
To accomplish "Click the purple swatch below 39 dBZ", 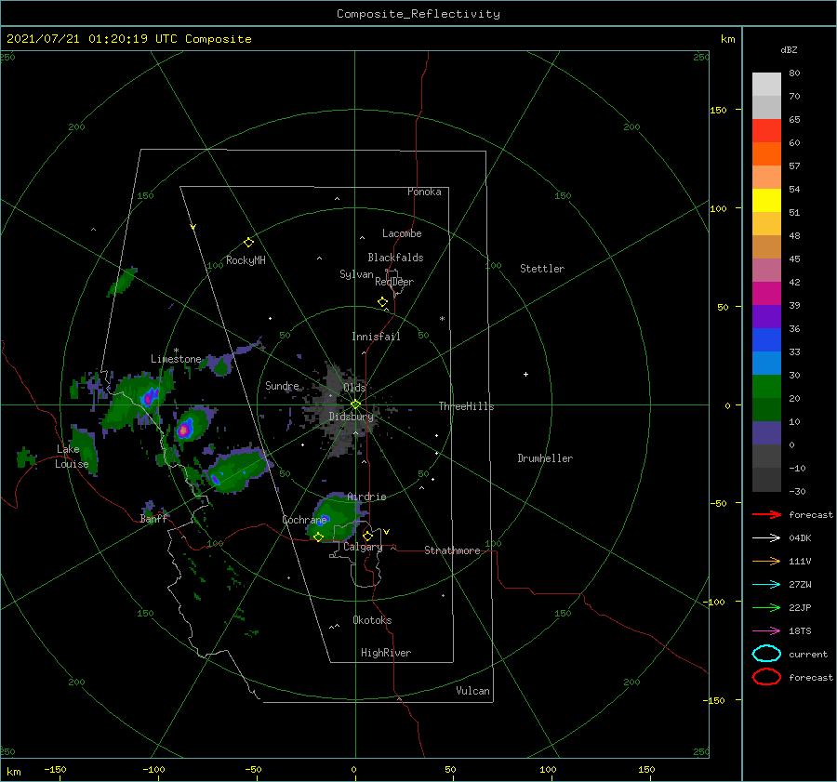I will tap(766, 316).
